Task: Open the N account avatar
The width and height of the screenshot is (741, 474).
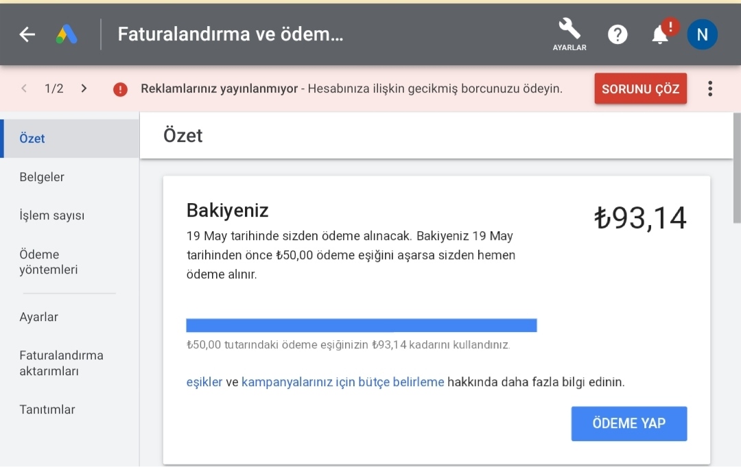Action: pos(702,34)
